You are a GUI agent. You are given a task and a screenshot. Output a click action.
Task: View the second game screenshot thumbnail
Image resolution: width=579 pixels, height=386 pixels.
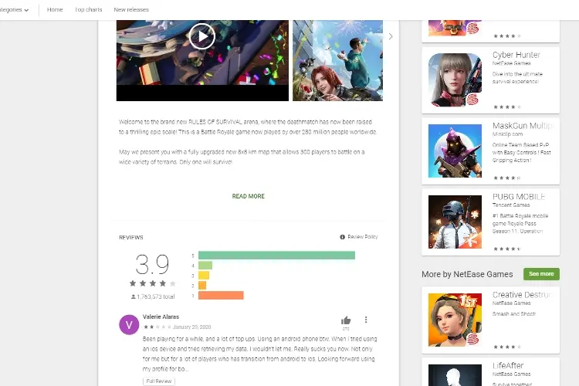[x=337, y=60]
